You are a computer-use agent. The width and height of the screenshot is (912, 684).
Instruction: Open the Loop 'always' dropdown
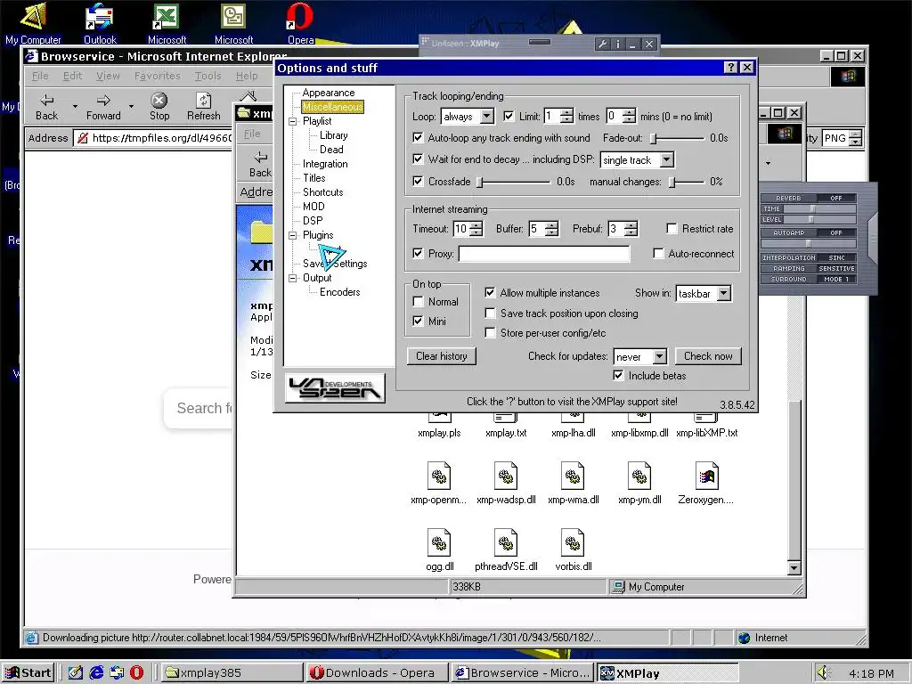tap(487, 117)
